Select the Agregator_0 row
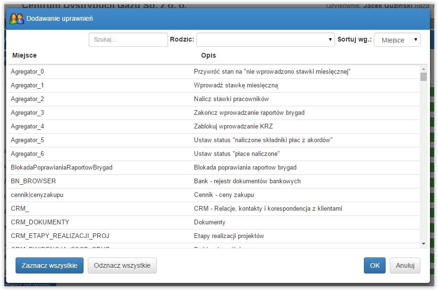 pos(214,72)
